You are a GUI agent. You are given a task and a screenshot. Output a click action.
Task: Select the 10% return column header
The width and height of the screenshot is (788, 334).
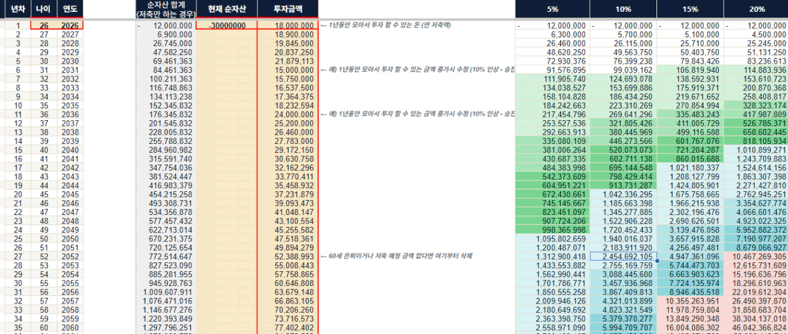pyautogui.click(x=623, y=9)
